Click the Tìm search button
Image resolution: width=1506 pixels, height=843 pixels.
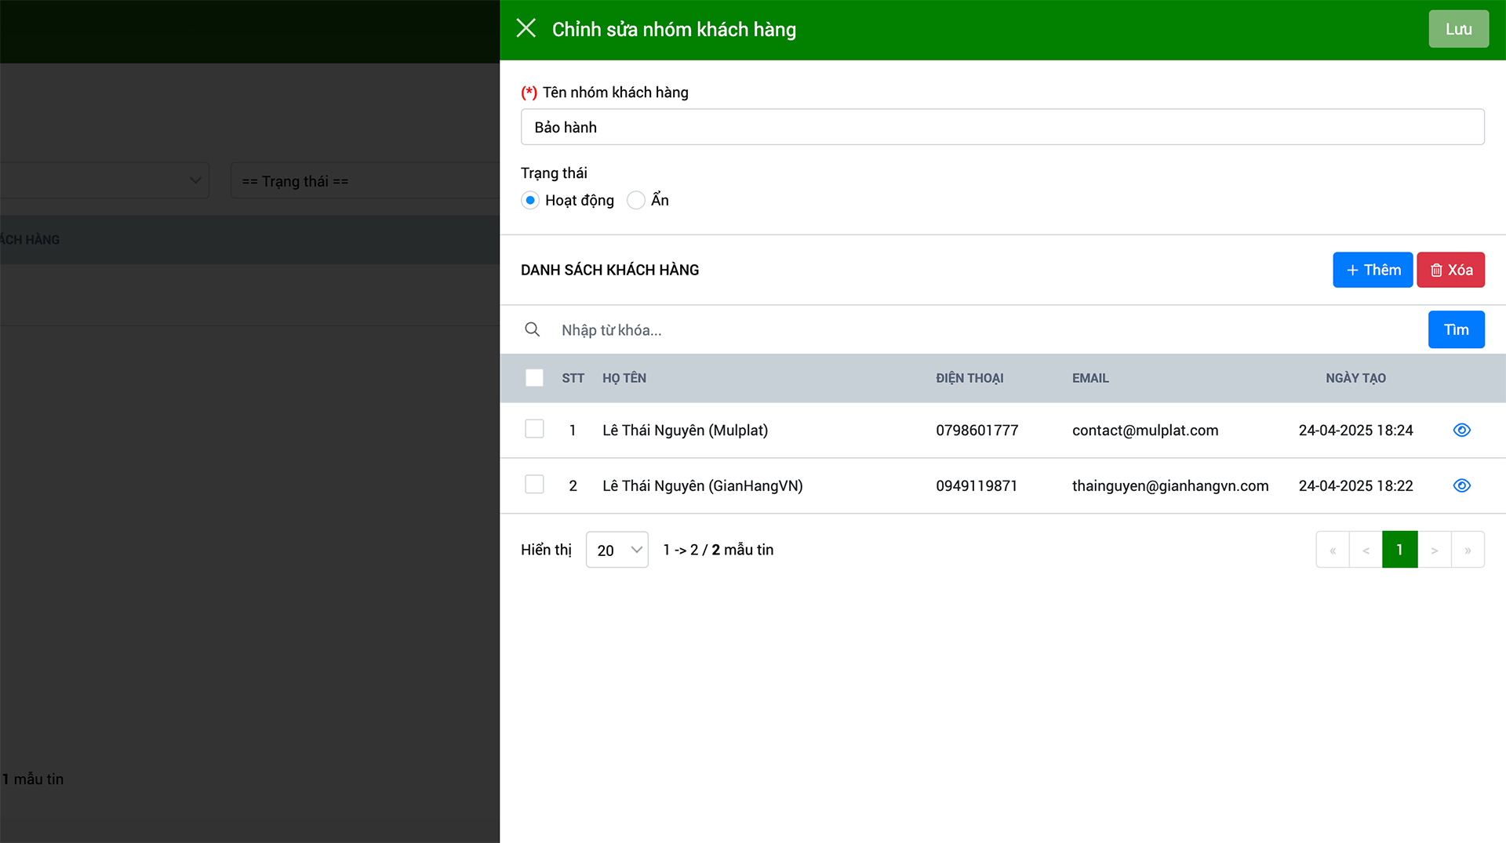pyautogui.click(x=1456, y=329)
